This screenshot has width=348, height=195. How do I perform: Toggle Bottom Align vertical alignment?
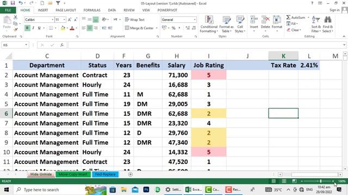tap(96, 19)
